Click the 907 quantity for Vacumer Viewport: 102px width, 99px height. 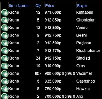pyautogui.click(x=38, y=73)
